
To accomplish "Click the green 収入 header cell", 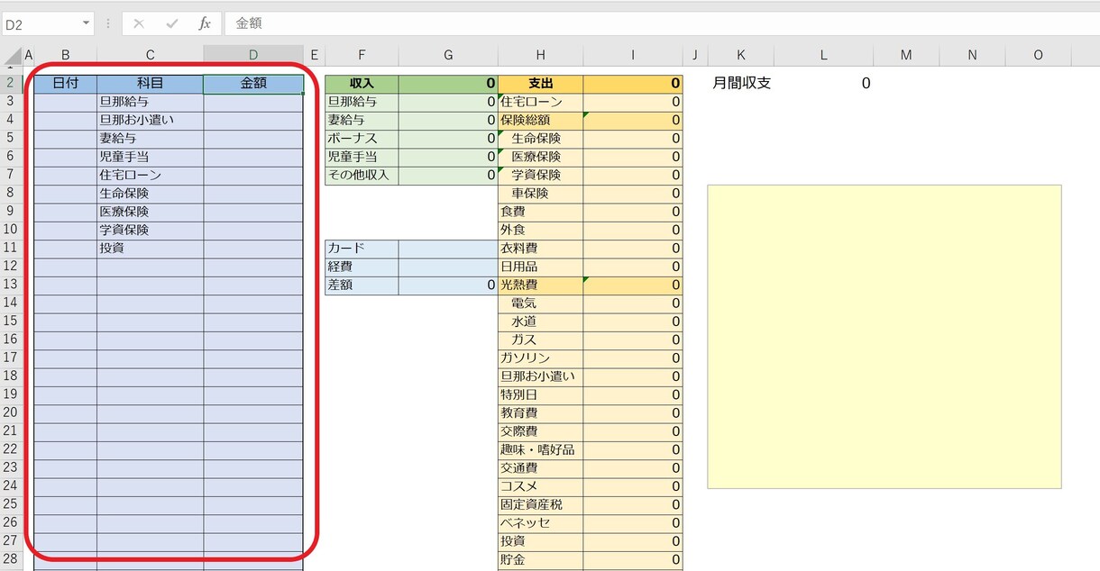I will tap(362, 84).
